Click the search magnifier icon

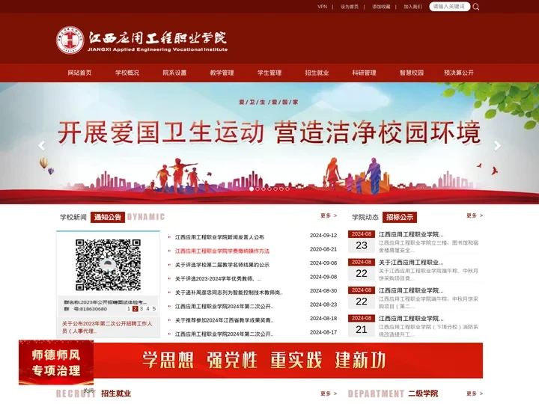476,7
